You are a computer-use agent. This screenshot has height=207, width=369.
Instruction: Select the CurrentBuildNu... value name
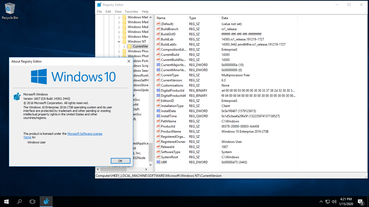(173, 60)
